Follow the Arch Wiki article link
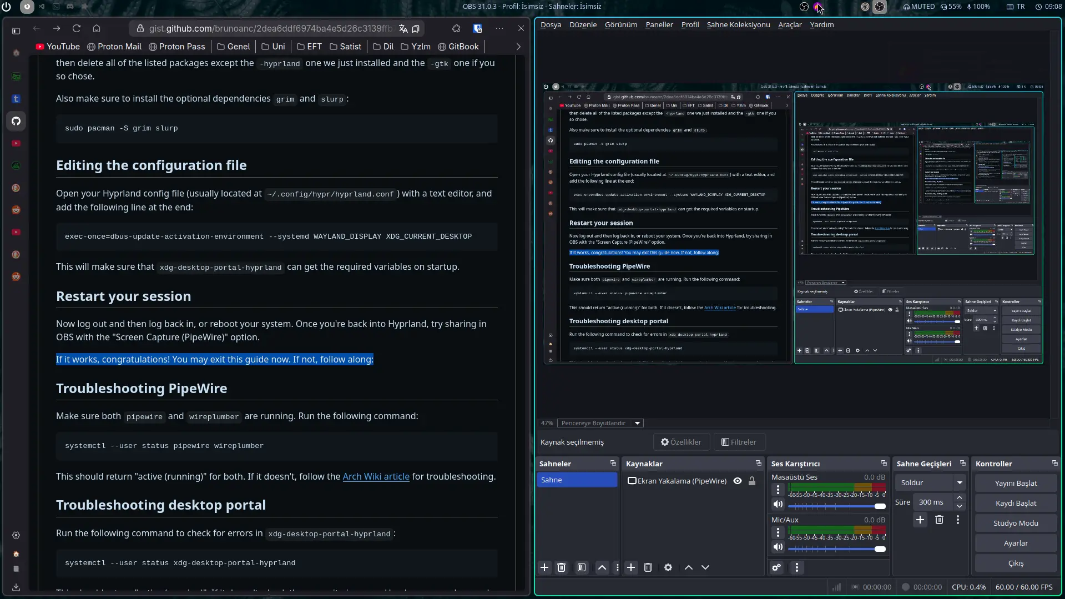The image size is (1065, 599). (376, 476)
